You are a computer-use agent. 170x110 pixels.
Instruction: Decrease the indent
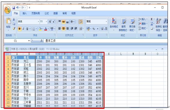[x=72, y=28]
